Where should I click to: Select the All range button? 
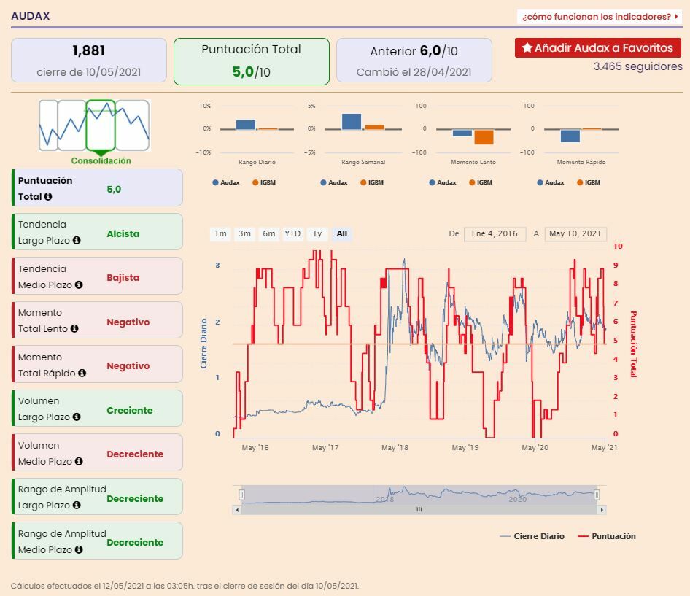pos(342,233)
